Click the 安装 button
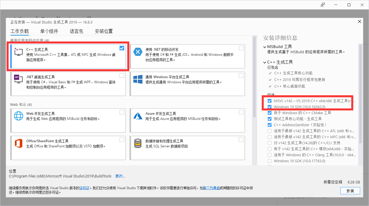This screenshot has width=369, height=206. (x=350, y=191)
